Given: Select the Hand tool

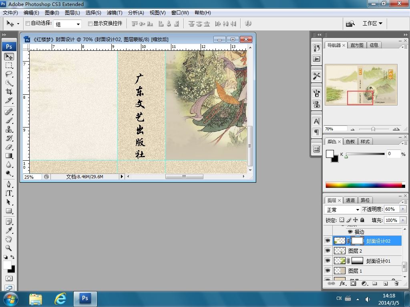Looking at the screenshot, I should (x=9, y=239).
